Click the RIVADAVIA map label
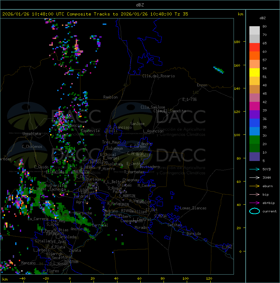Image resolution: width=280 pixels, height=283 pixels. click(x=127, y=211)
